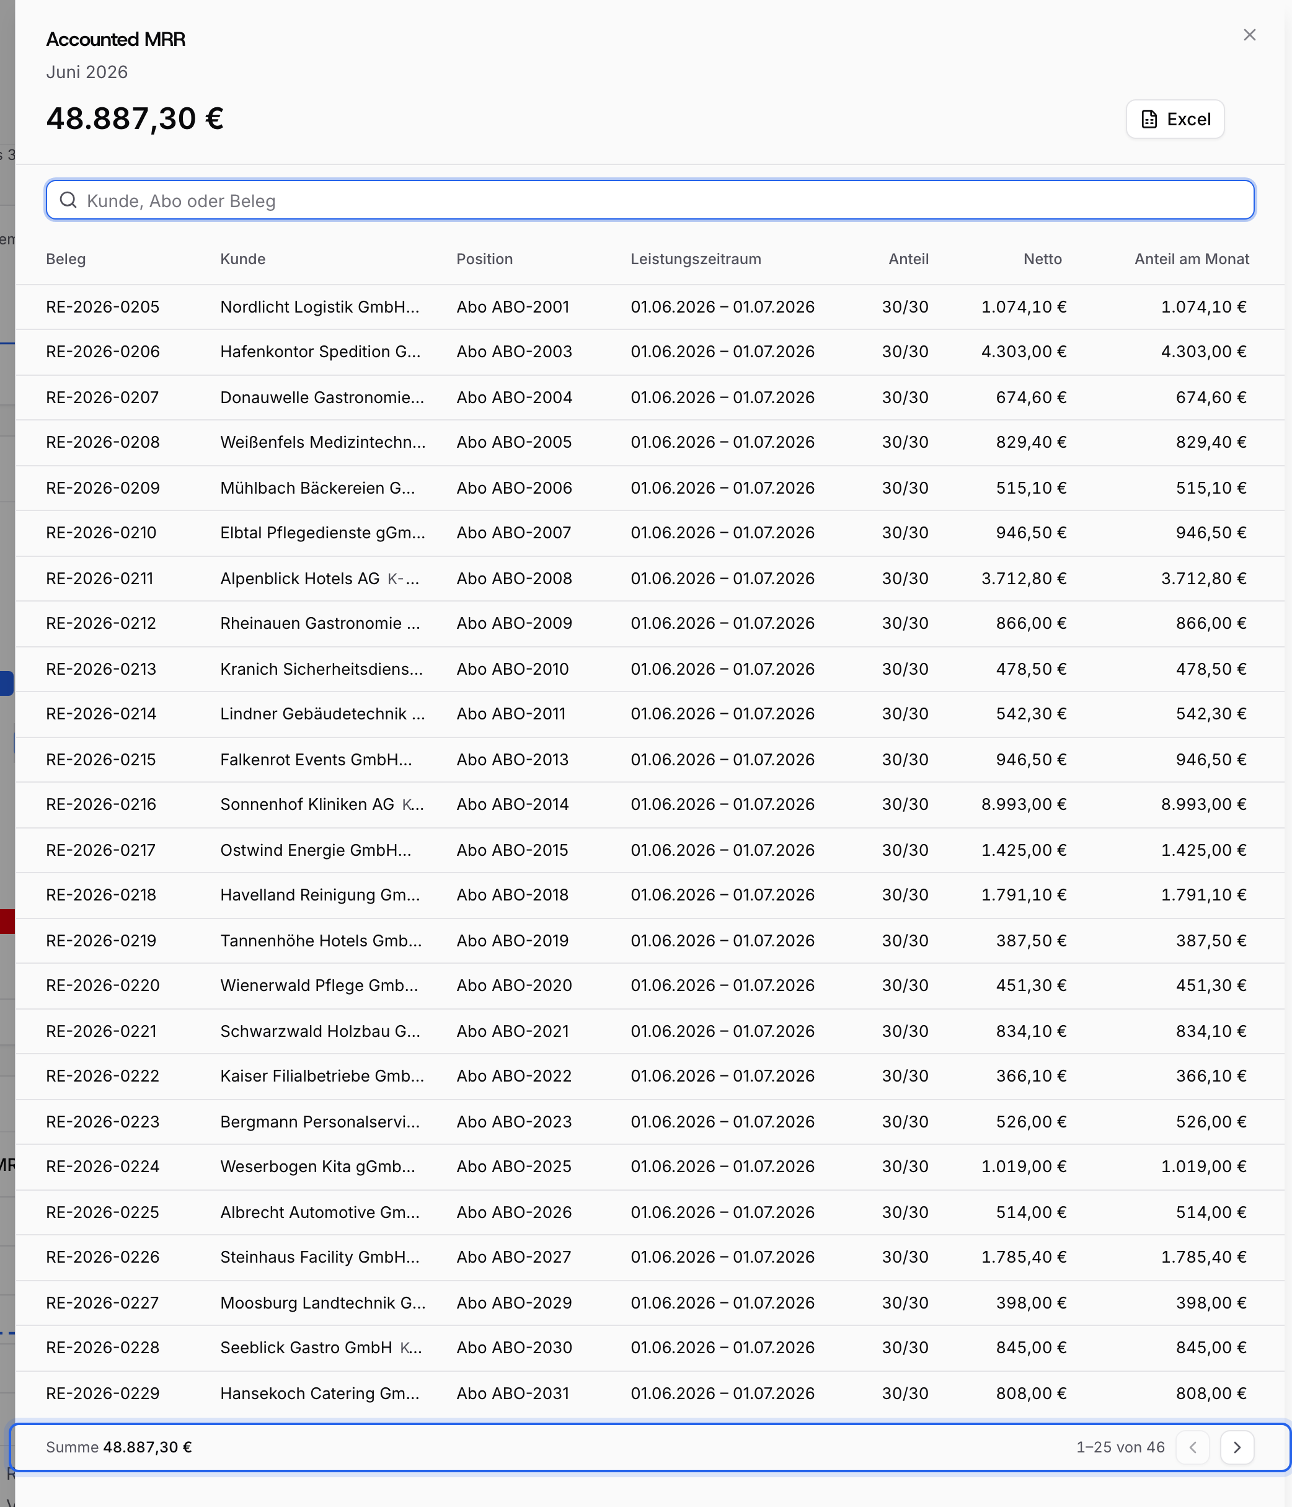Screen dimensions: 1292x1507
Task: Click Havelland Reinigung customer cell
Action: 320,896
